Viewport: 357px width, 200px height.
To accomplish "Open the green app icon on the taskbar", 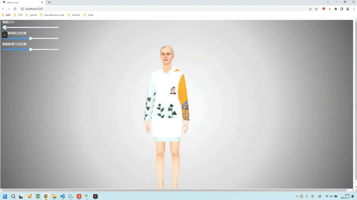I will (38, 196).
